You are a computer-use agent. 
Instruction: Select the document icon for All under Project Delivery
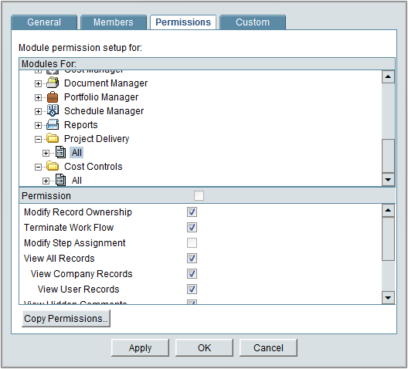pos(60,152)
